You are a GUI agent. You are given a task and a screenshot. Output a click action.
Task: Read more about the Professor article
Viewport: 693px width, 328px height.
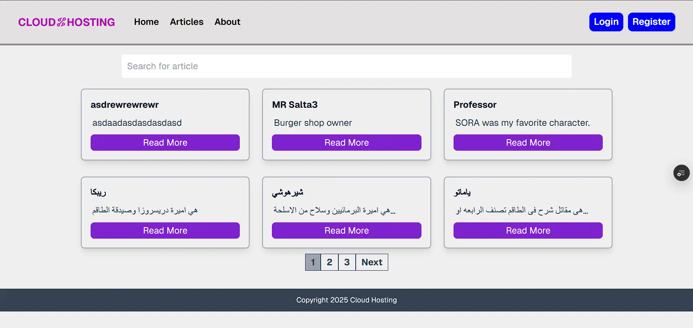click(x=528, y=143)
